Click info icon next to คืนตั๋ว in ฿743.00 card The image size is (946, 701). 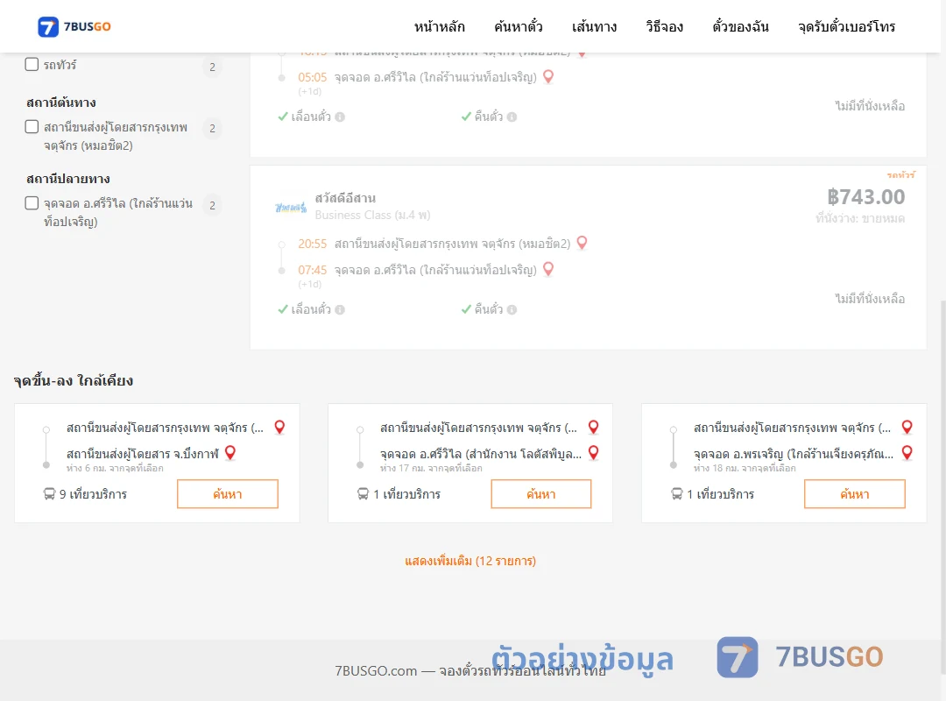click(512, 309)
